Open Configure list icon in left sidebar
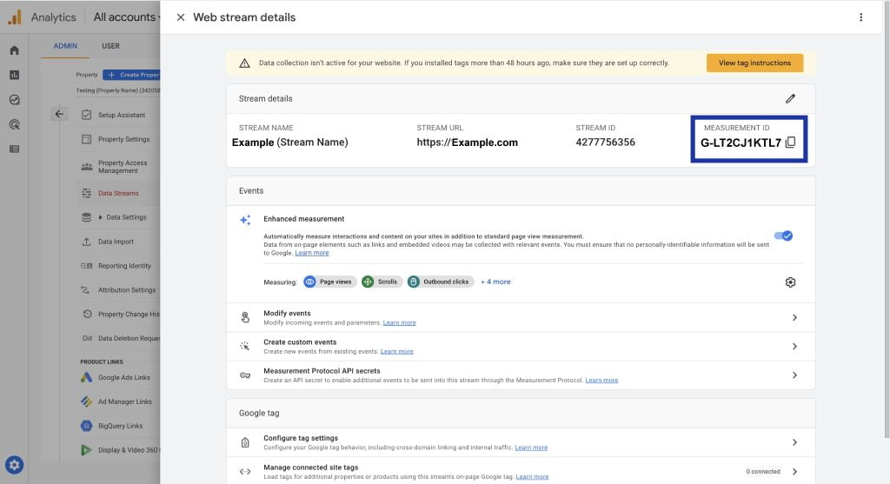 tap(14, 149)
